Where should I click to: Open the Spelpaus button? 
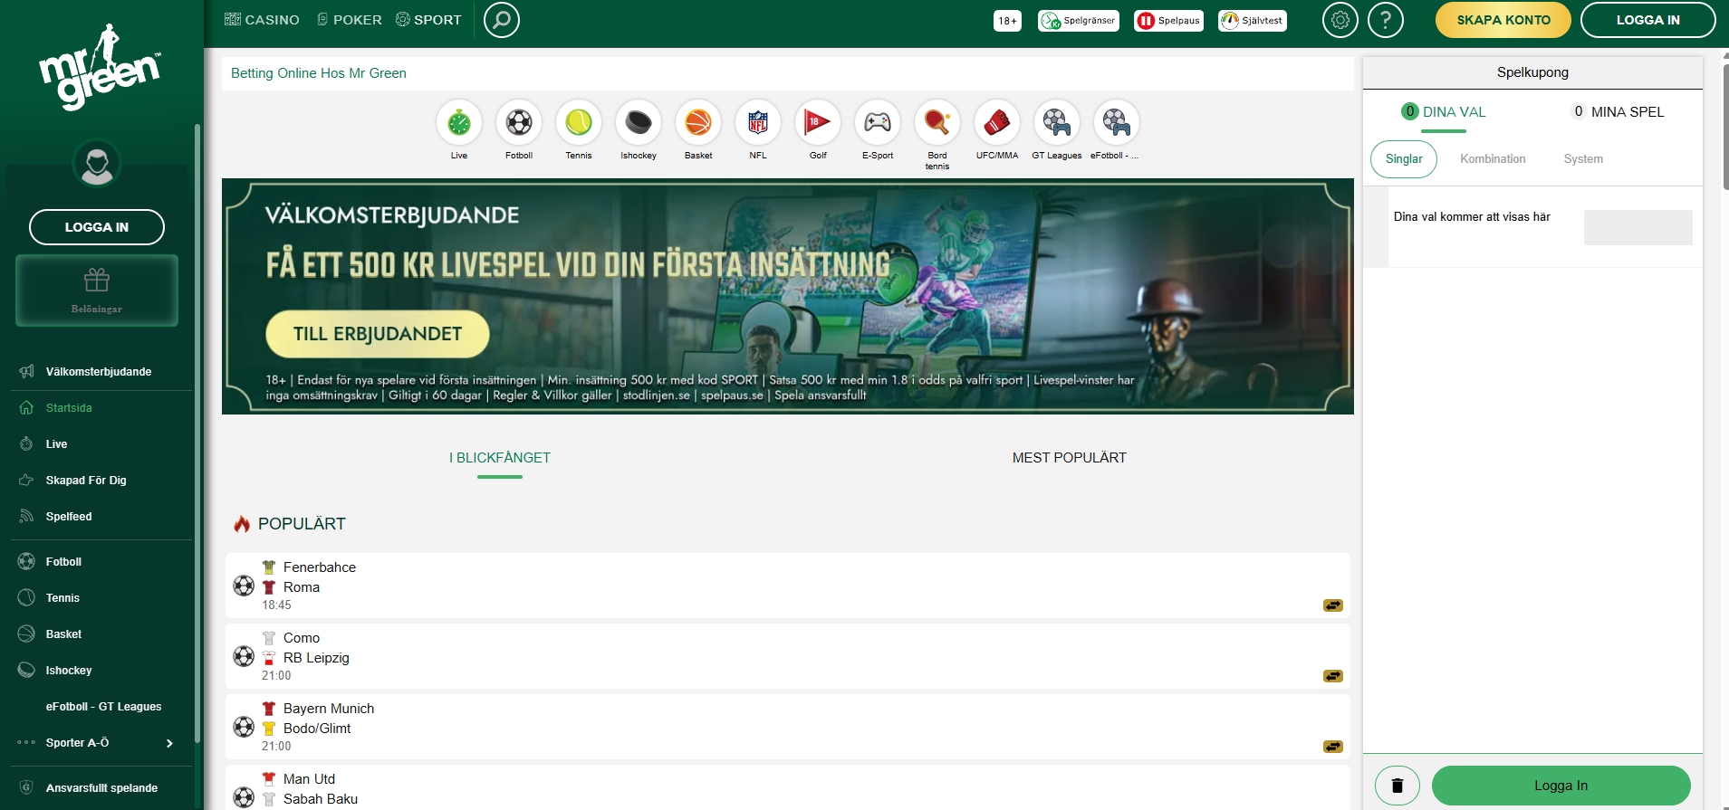pyautogui.click(x=1169, y=21)
